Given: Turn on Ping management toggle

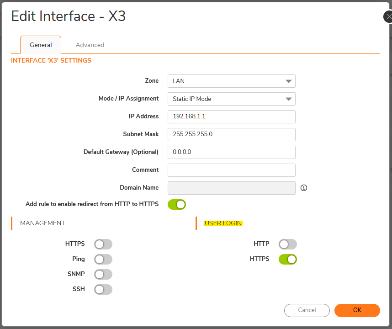Looking at the screenshot, I should click(103, 259).
